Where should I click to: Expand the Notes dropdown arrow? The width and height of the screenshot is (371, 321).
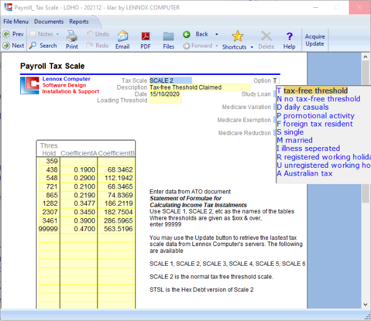click(58, 34)
